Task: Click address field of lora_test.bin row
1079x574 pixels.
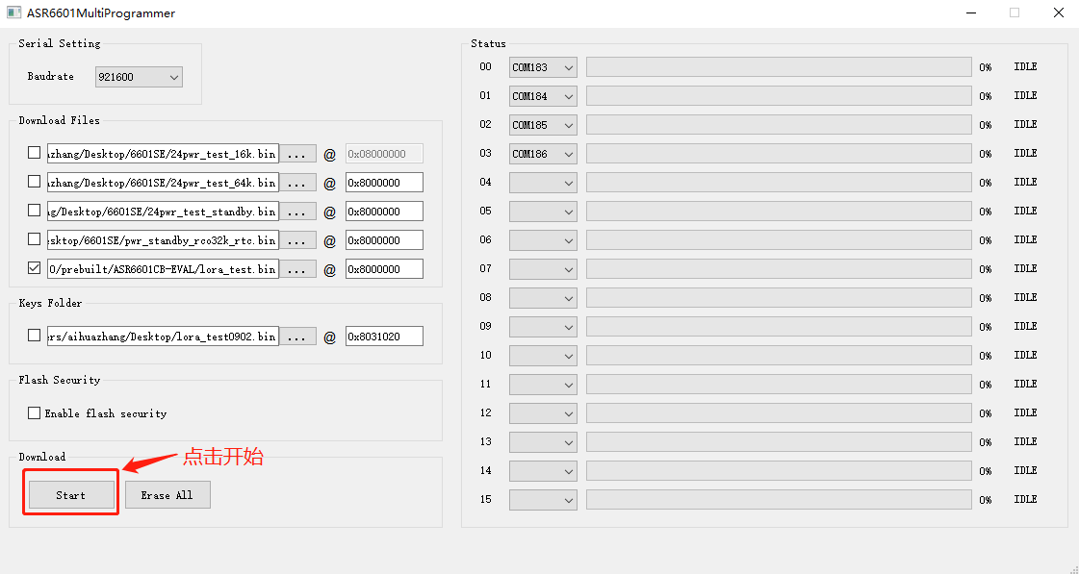Action: [384, 269]
